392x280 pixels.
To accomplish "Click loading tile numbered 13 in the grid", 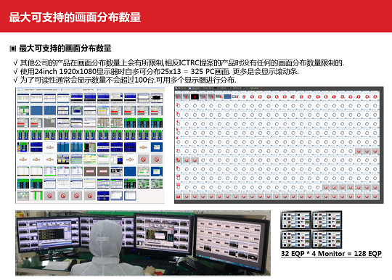I will click(x=277, y=96).
